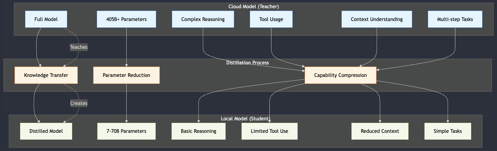
Task: Select the Full Model node
Action: 46,19
